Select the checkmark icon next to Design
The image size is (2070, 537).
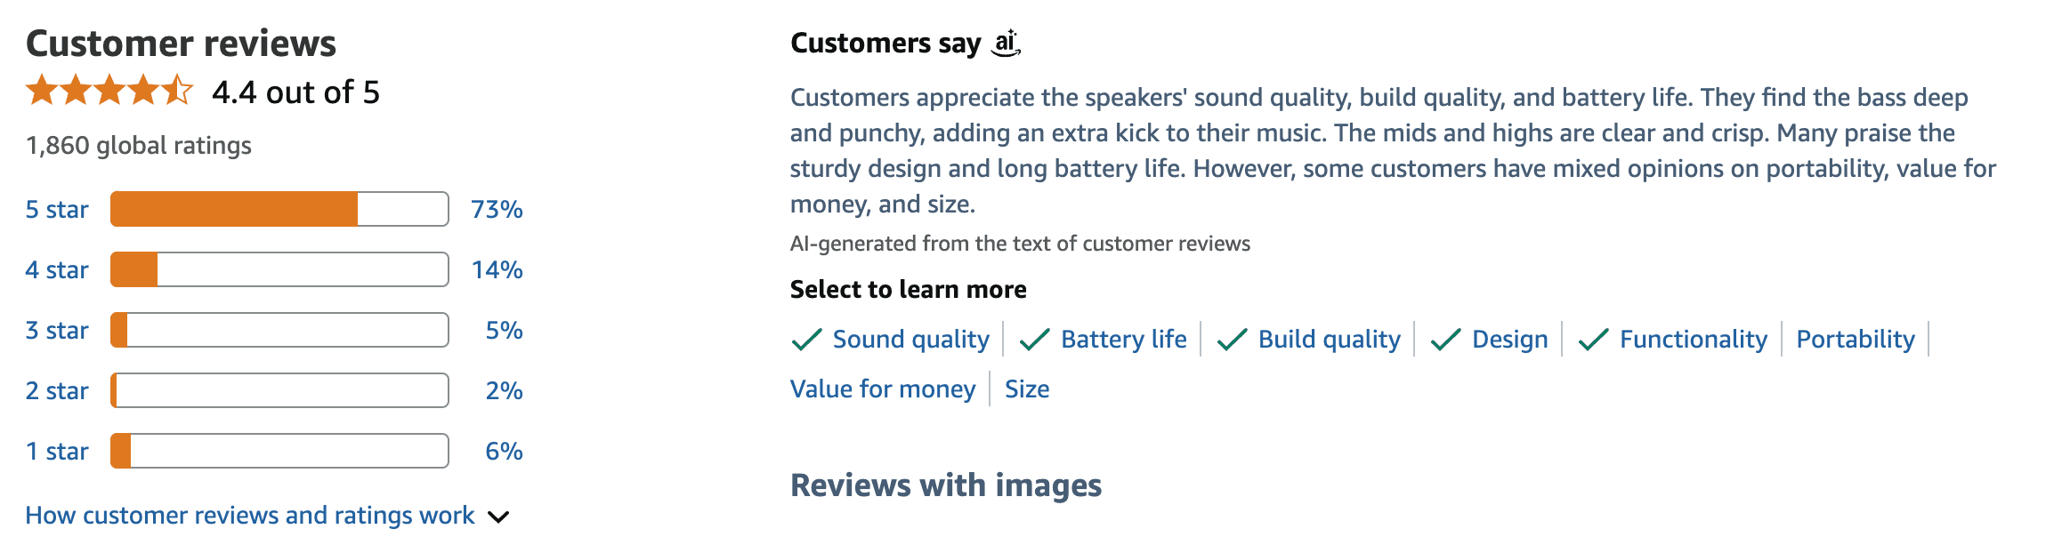(1443, 339)
